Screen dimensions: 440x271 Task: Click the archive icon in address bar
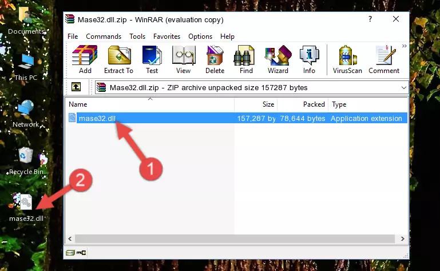click(101, 87)
